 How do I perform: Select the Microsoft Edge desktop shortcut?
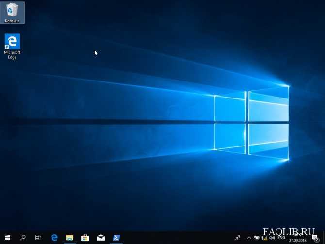12,47
